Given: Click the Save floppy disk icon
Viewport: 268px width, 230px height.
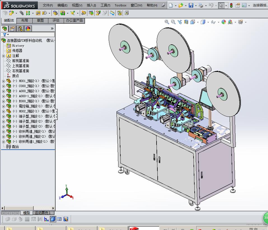Looking at the screenshot, I should tap(191, 5).
